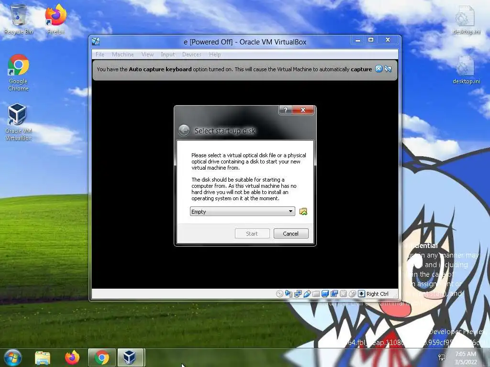Image resolution: width=490 pixels, height=367 pixels.
Task: Open the Recycle Bin desktop icon
Action: 19,19
